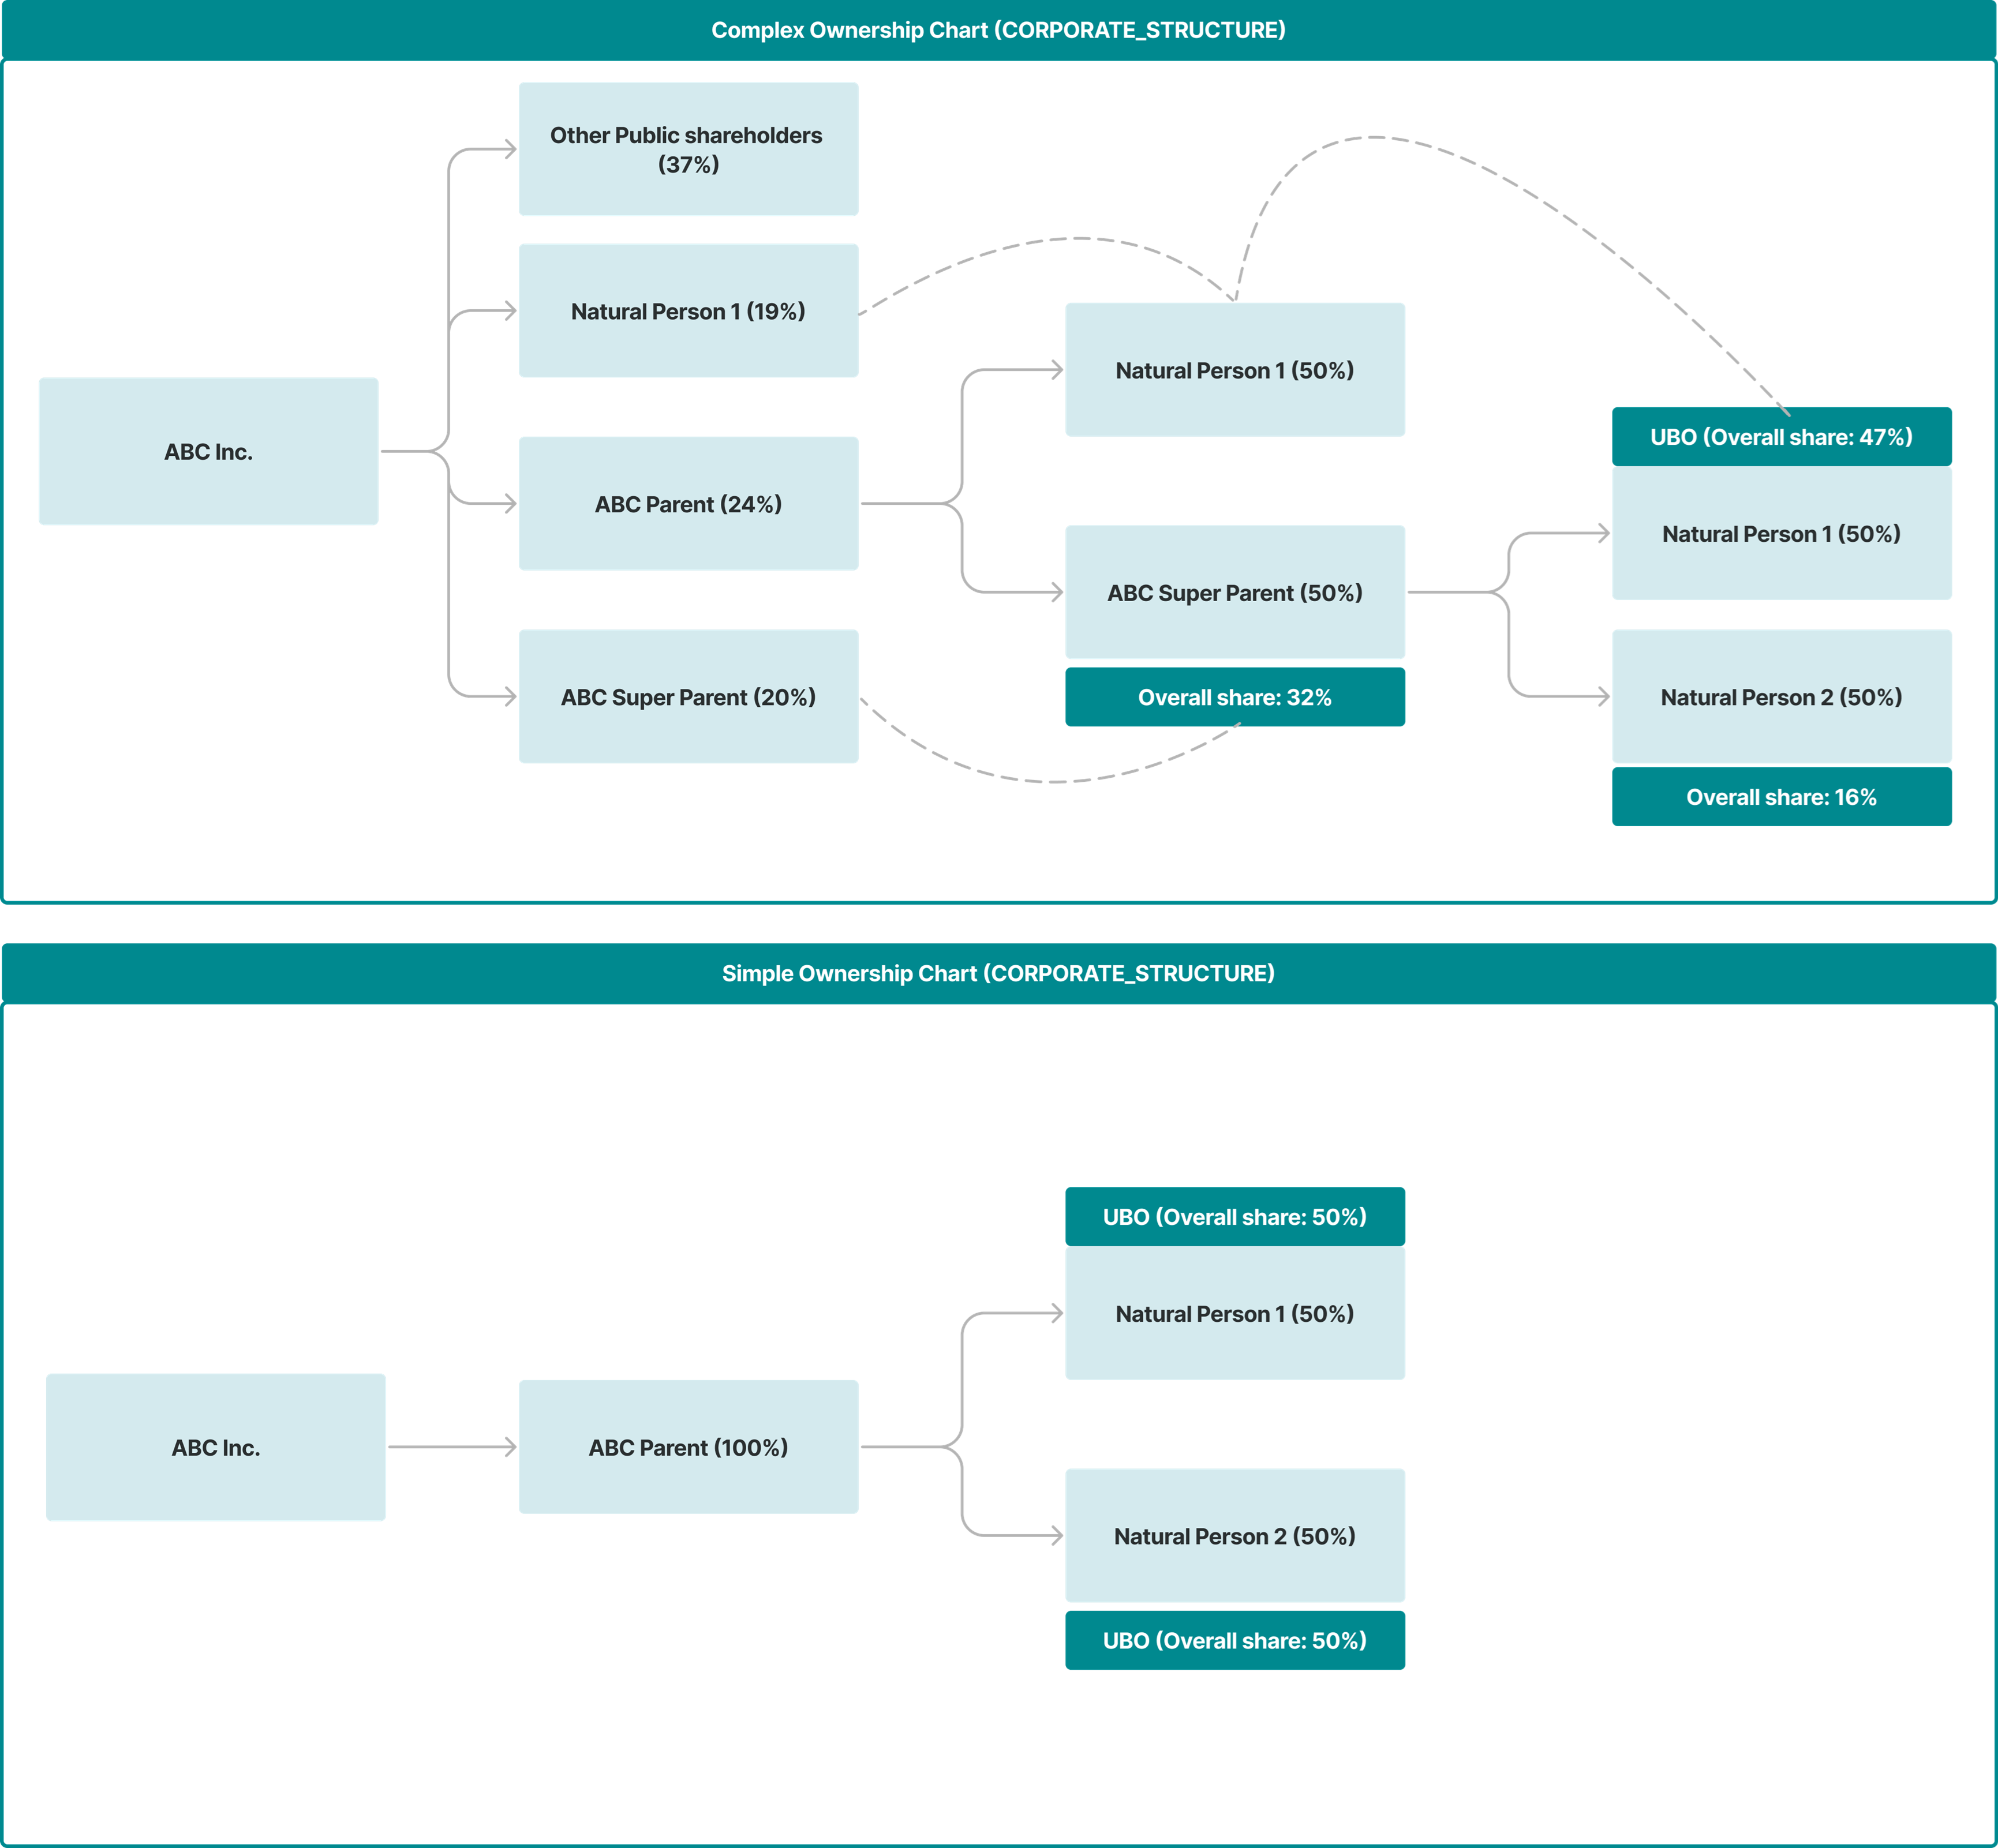Click Natural Person 2 (50%) in simple chart
Screen dimensions: 1998x1848
[x=1234, y=1536]
